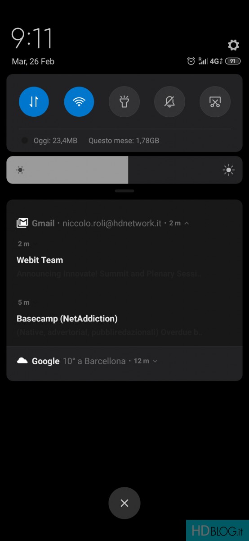Tap the high brightness sun icon
Viewport: 249px width, 541px height.
point(229,170)
